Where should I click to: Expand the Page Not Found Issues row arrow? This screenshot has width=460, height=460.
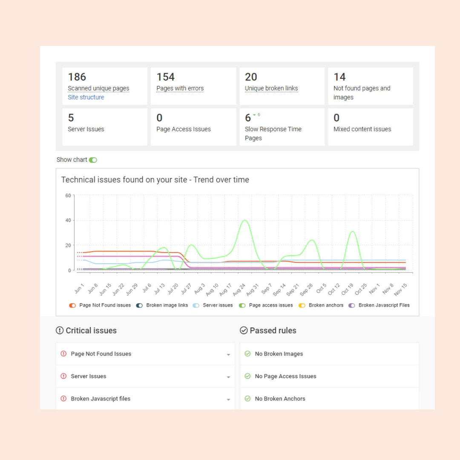click(228, 354)
